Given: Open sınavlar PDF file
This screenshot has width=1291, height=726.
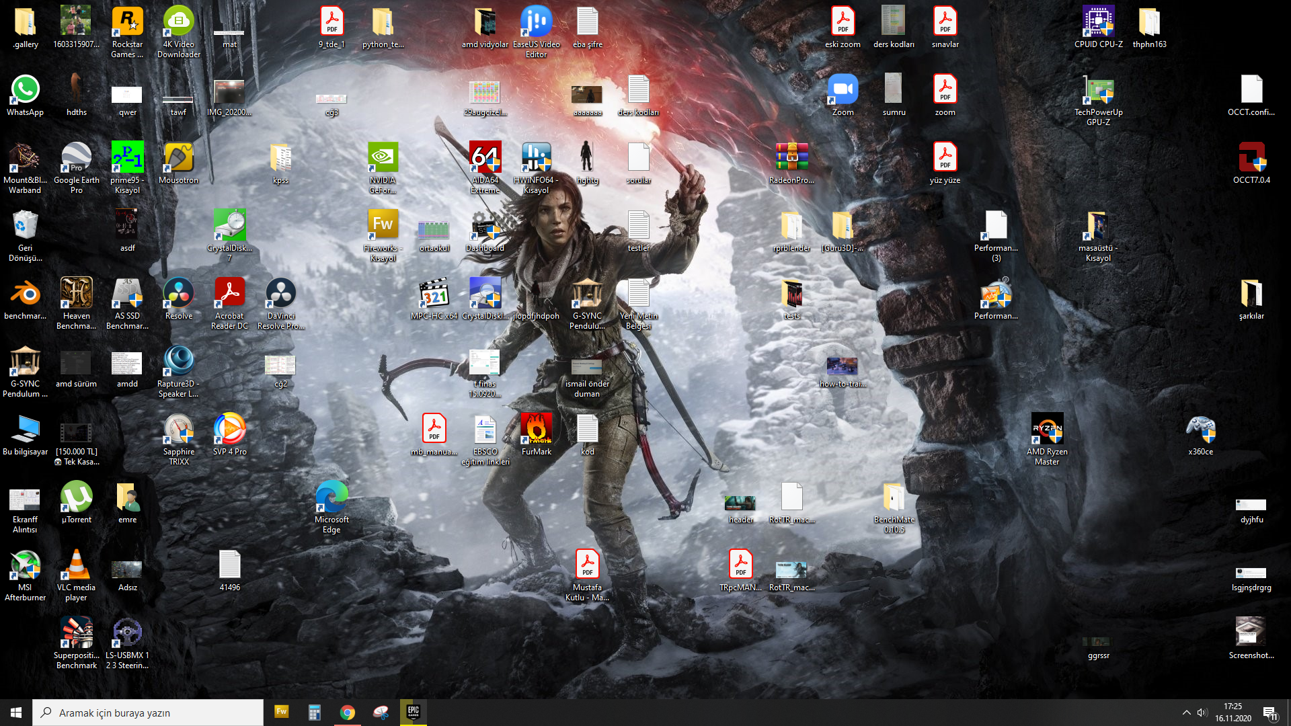Looking at the screenshot, I should 945,28.
